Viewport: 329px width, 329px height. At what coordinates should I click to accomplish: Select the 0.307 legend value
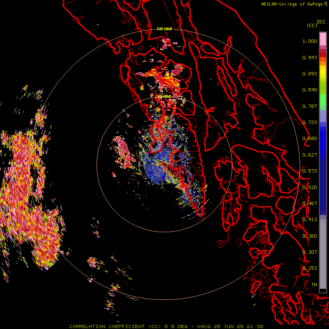310,252
